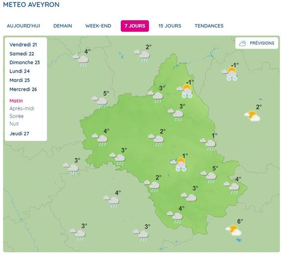Click the snow icon beside -1° inside Aveyron
This screenshot has height=255, width=282.
pos(185,91)
